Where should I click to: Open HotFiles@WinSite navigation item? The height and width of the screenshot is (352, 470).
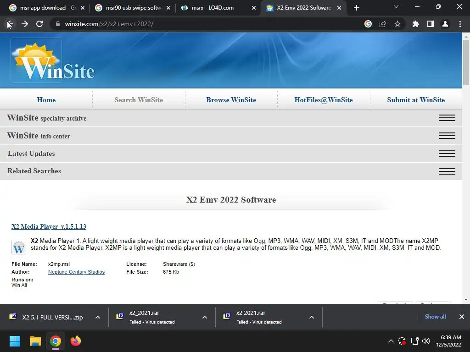[x=324, y=100]
